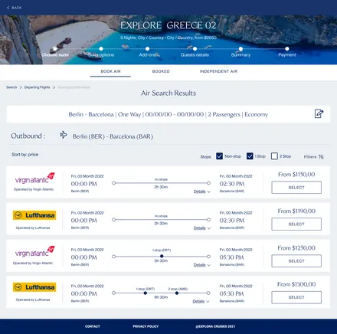Open the Sort by: price option
Screen dimensions: 337x334
[x=25, y=155]
